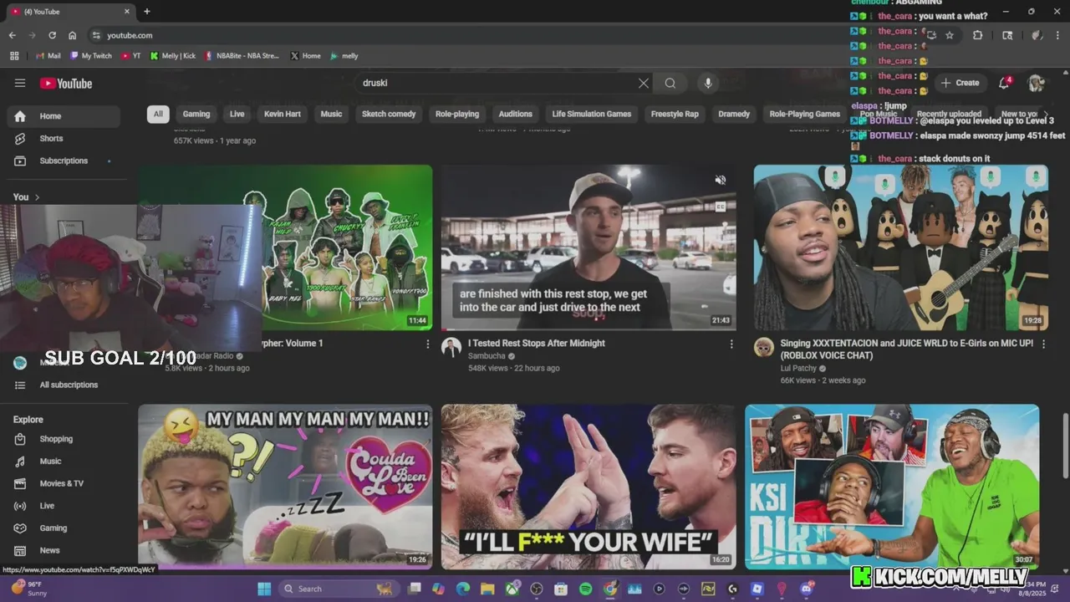Open the Coulda Been Love video thumbnail

285,487
